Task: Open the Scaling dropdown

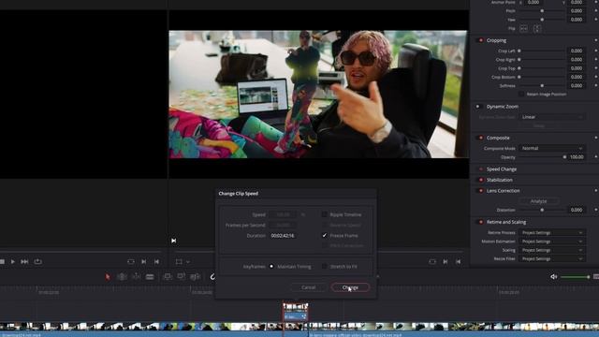Action: pyautogui.click(x=551, y=250)
